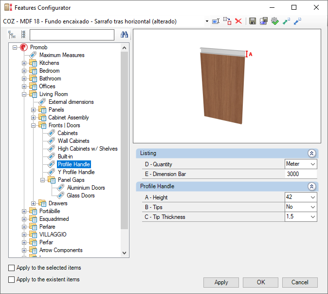Click the Glass Doors tag icon

click(61, 196)
